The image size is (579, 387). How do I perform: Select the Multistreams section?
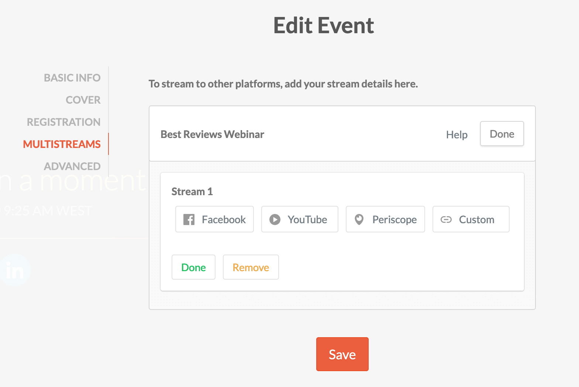point(62,144)
